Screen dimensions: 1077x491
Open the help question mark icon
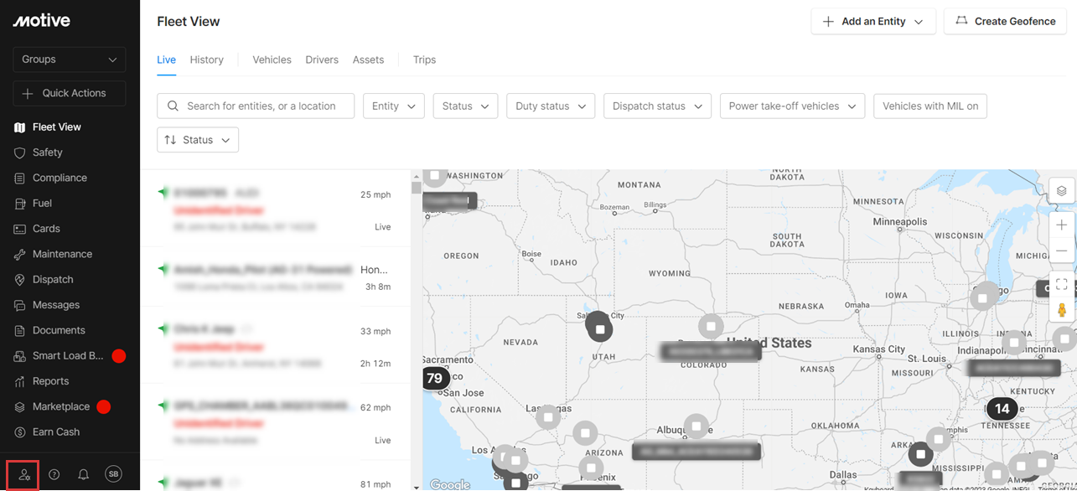click(x=54, y=475)
